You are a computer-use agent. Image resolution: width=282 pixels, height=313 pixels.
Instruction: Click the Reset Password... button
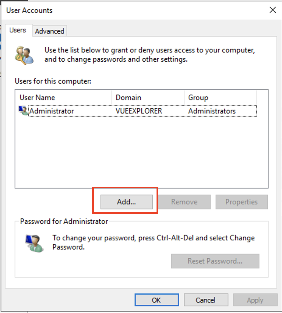pyautogui.click(x=215, y=261)
